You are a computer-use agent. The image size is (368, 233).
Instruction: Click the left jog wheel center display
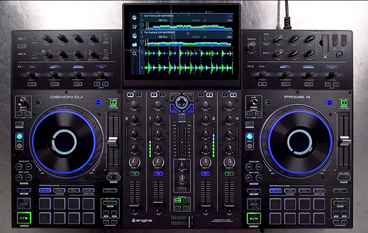(64, 139)
